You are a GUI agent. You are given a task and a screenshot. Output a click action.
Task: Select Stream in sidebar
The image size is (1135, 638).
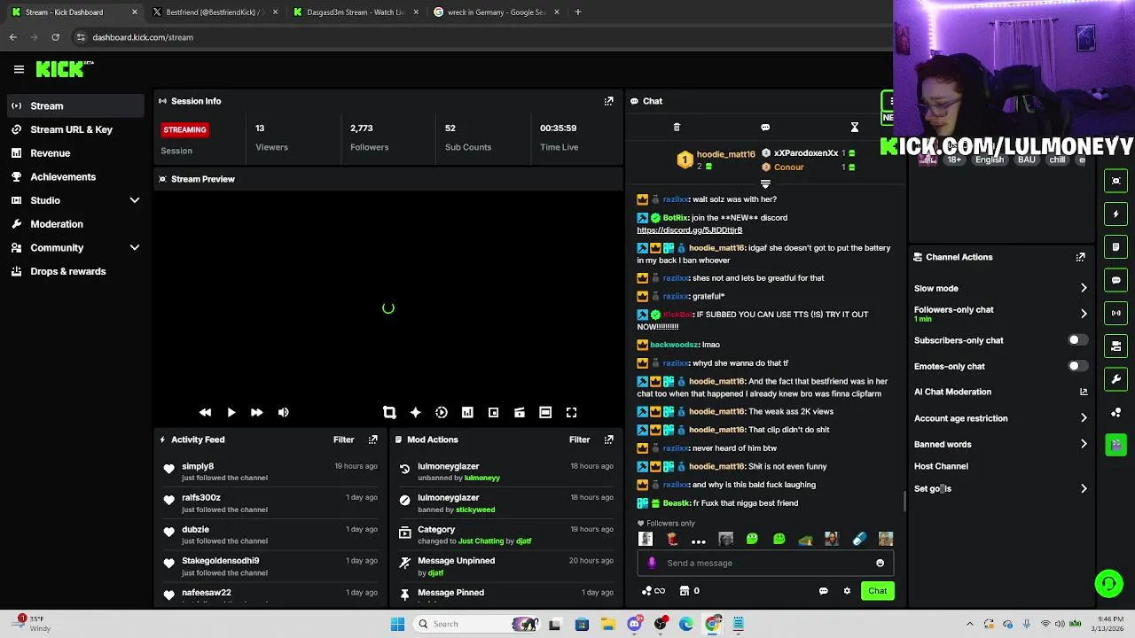pyautogui.click(x=74, y=105)
